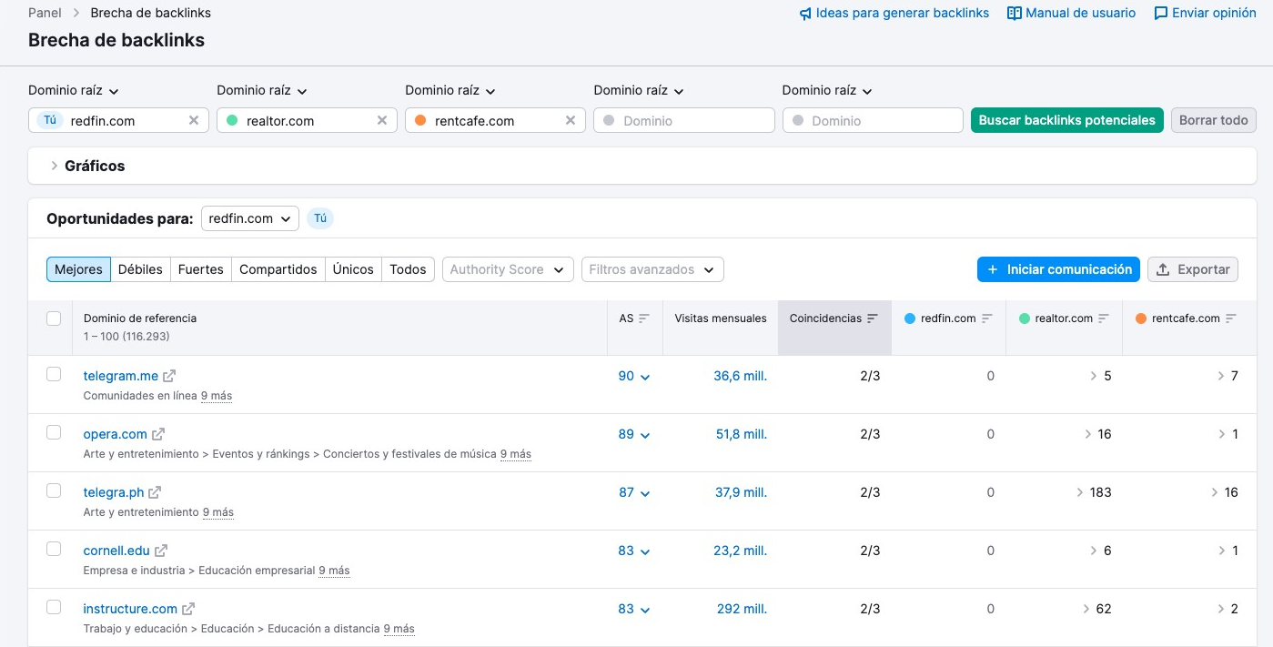
Task: Expand realtor.com backlinks arrow in cornell.edu row
Action: [1094, 551]
